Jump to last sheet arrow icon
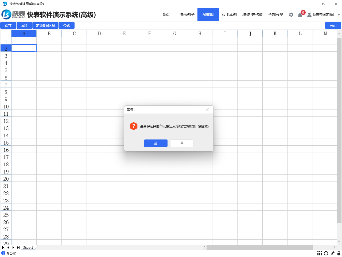The image size is (342, 257). [18, 248]
